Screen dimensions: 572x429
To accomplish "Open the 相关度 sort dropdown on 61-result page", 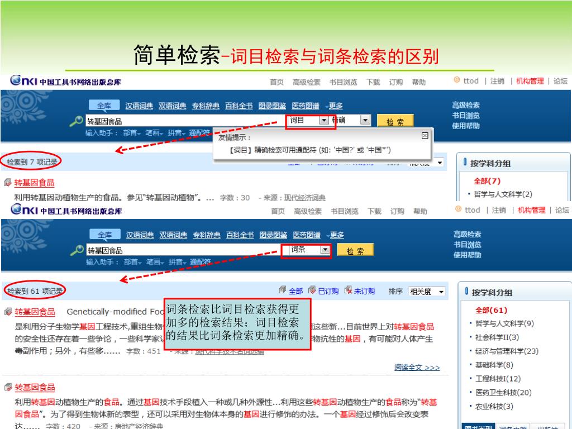I will point(441,292).
